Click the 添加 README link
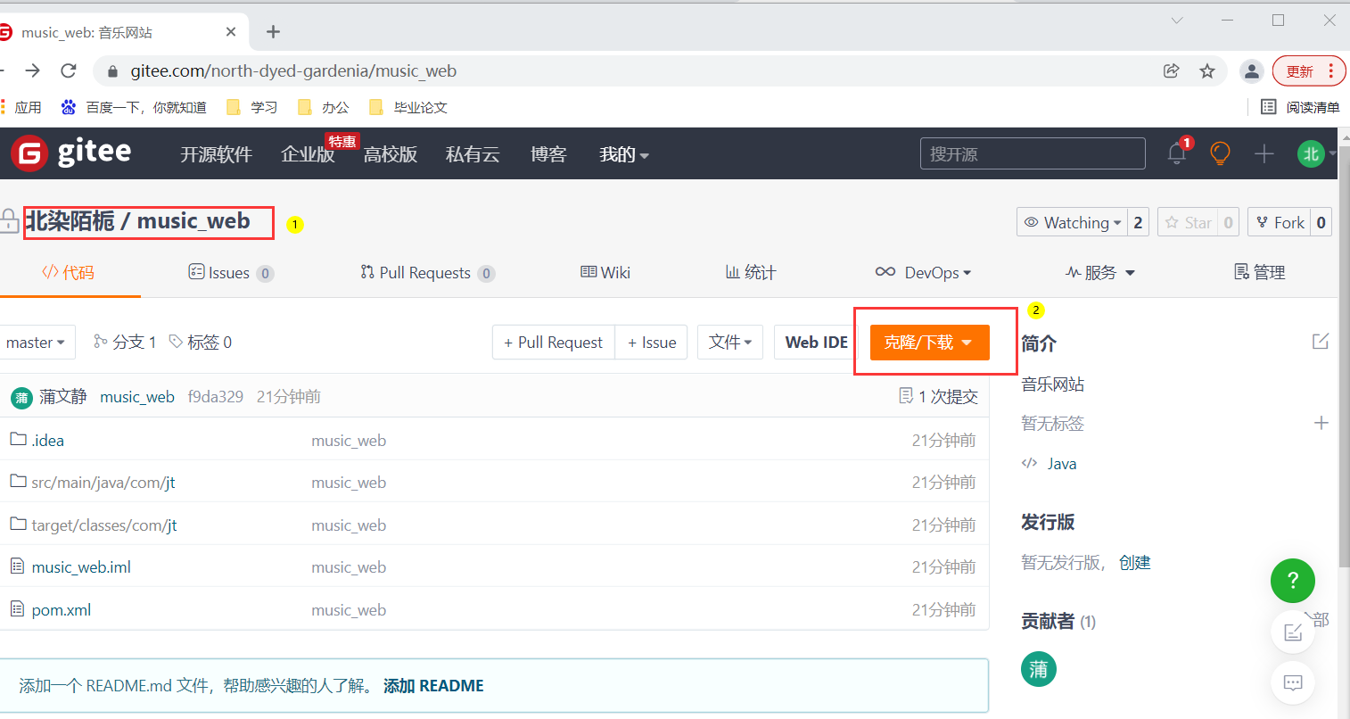The height and width of the screenshot is (719, 1350). click(x=433, y=686)
